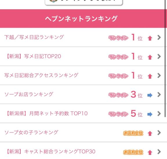Click the ヘブンネットランキング pink header
Viewport: 167px width, 159px height.
(x=82, y=19)
